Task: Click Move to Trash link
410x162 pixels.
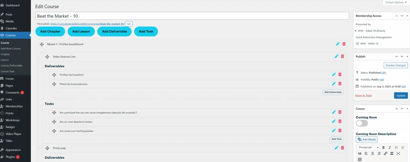Action: (x=363, y=95)
